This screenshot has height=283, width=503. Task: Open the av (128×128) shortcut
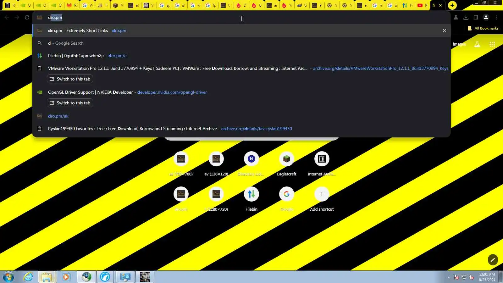pos(216,164)
